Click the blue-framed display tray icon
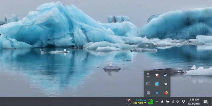The image size is (212, 106). (x=148, y=92)
